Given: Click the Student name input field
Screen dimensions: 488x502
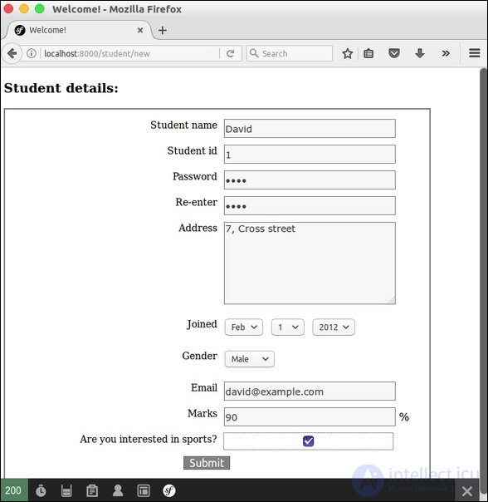Looking at the screenshot, I should click(x=310, y=128).
